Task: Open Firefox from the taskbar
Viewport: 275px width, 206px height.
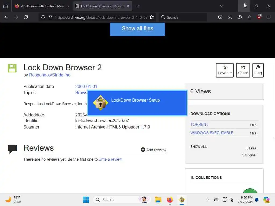Action: coord(170,200)
